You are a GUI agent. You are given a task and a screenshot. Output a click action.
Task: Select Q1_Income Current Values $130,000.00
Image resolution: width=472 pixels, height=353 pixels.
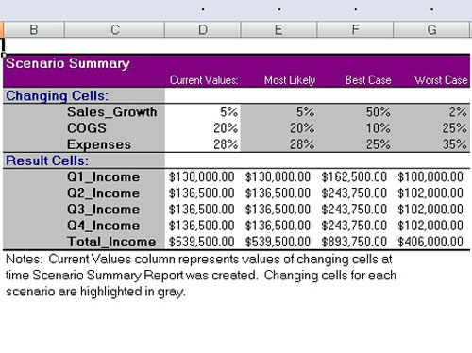tap(201, 176)
